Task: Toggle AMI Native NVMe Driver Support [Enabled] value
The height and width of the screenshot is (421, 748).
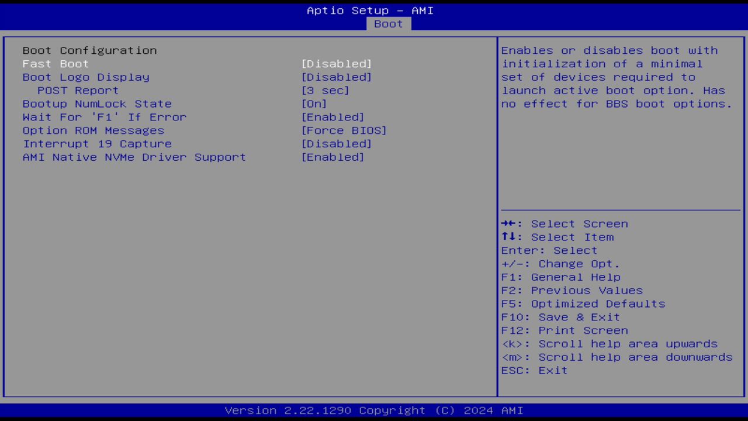Action: [333, 157]
